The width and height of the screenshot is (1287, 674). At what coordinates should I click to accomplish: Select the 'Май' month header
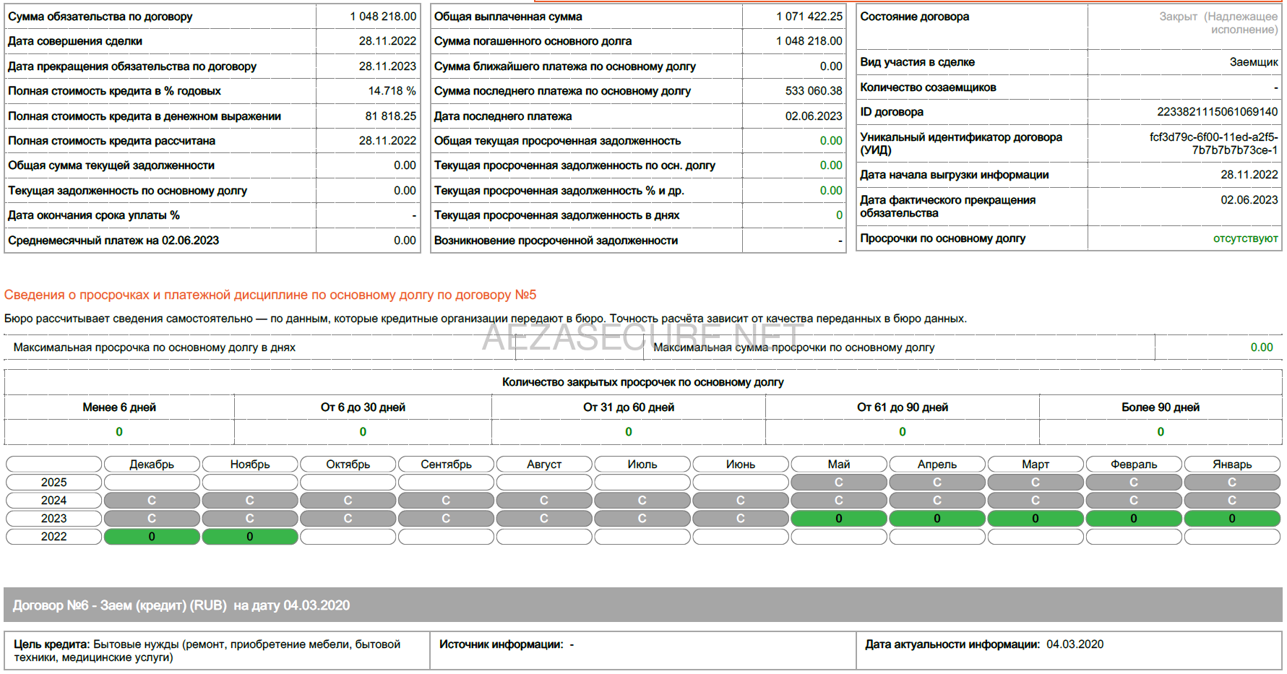[x=839, y=465]
